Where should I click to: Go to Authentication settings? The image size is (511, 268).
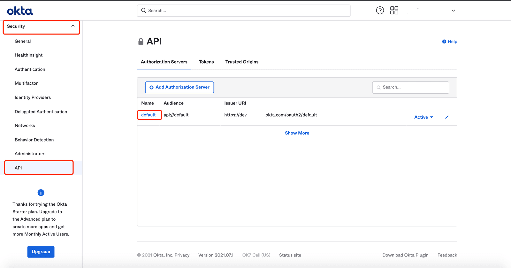click(30, 69)
